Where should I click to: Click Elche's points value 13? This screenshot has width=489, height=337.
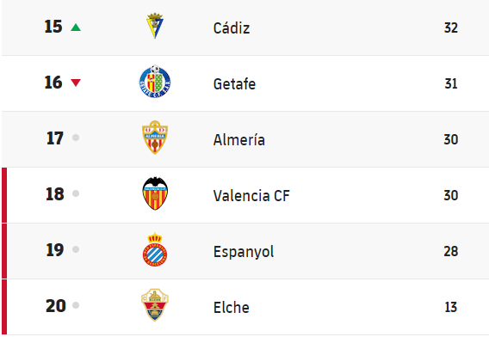coord(451,307)
